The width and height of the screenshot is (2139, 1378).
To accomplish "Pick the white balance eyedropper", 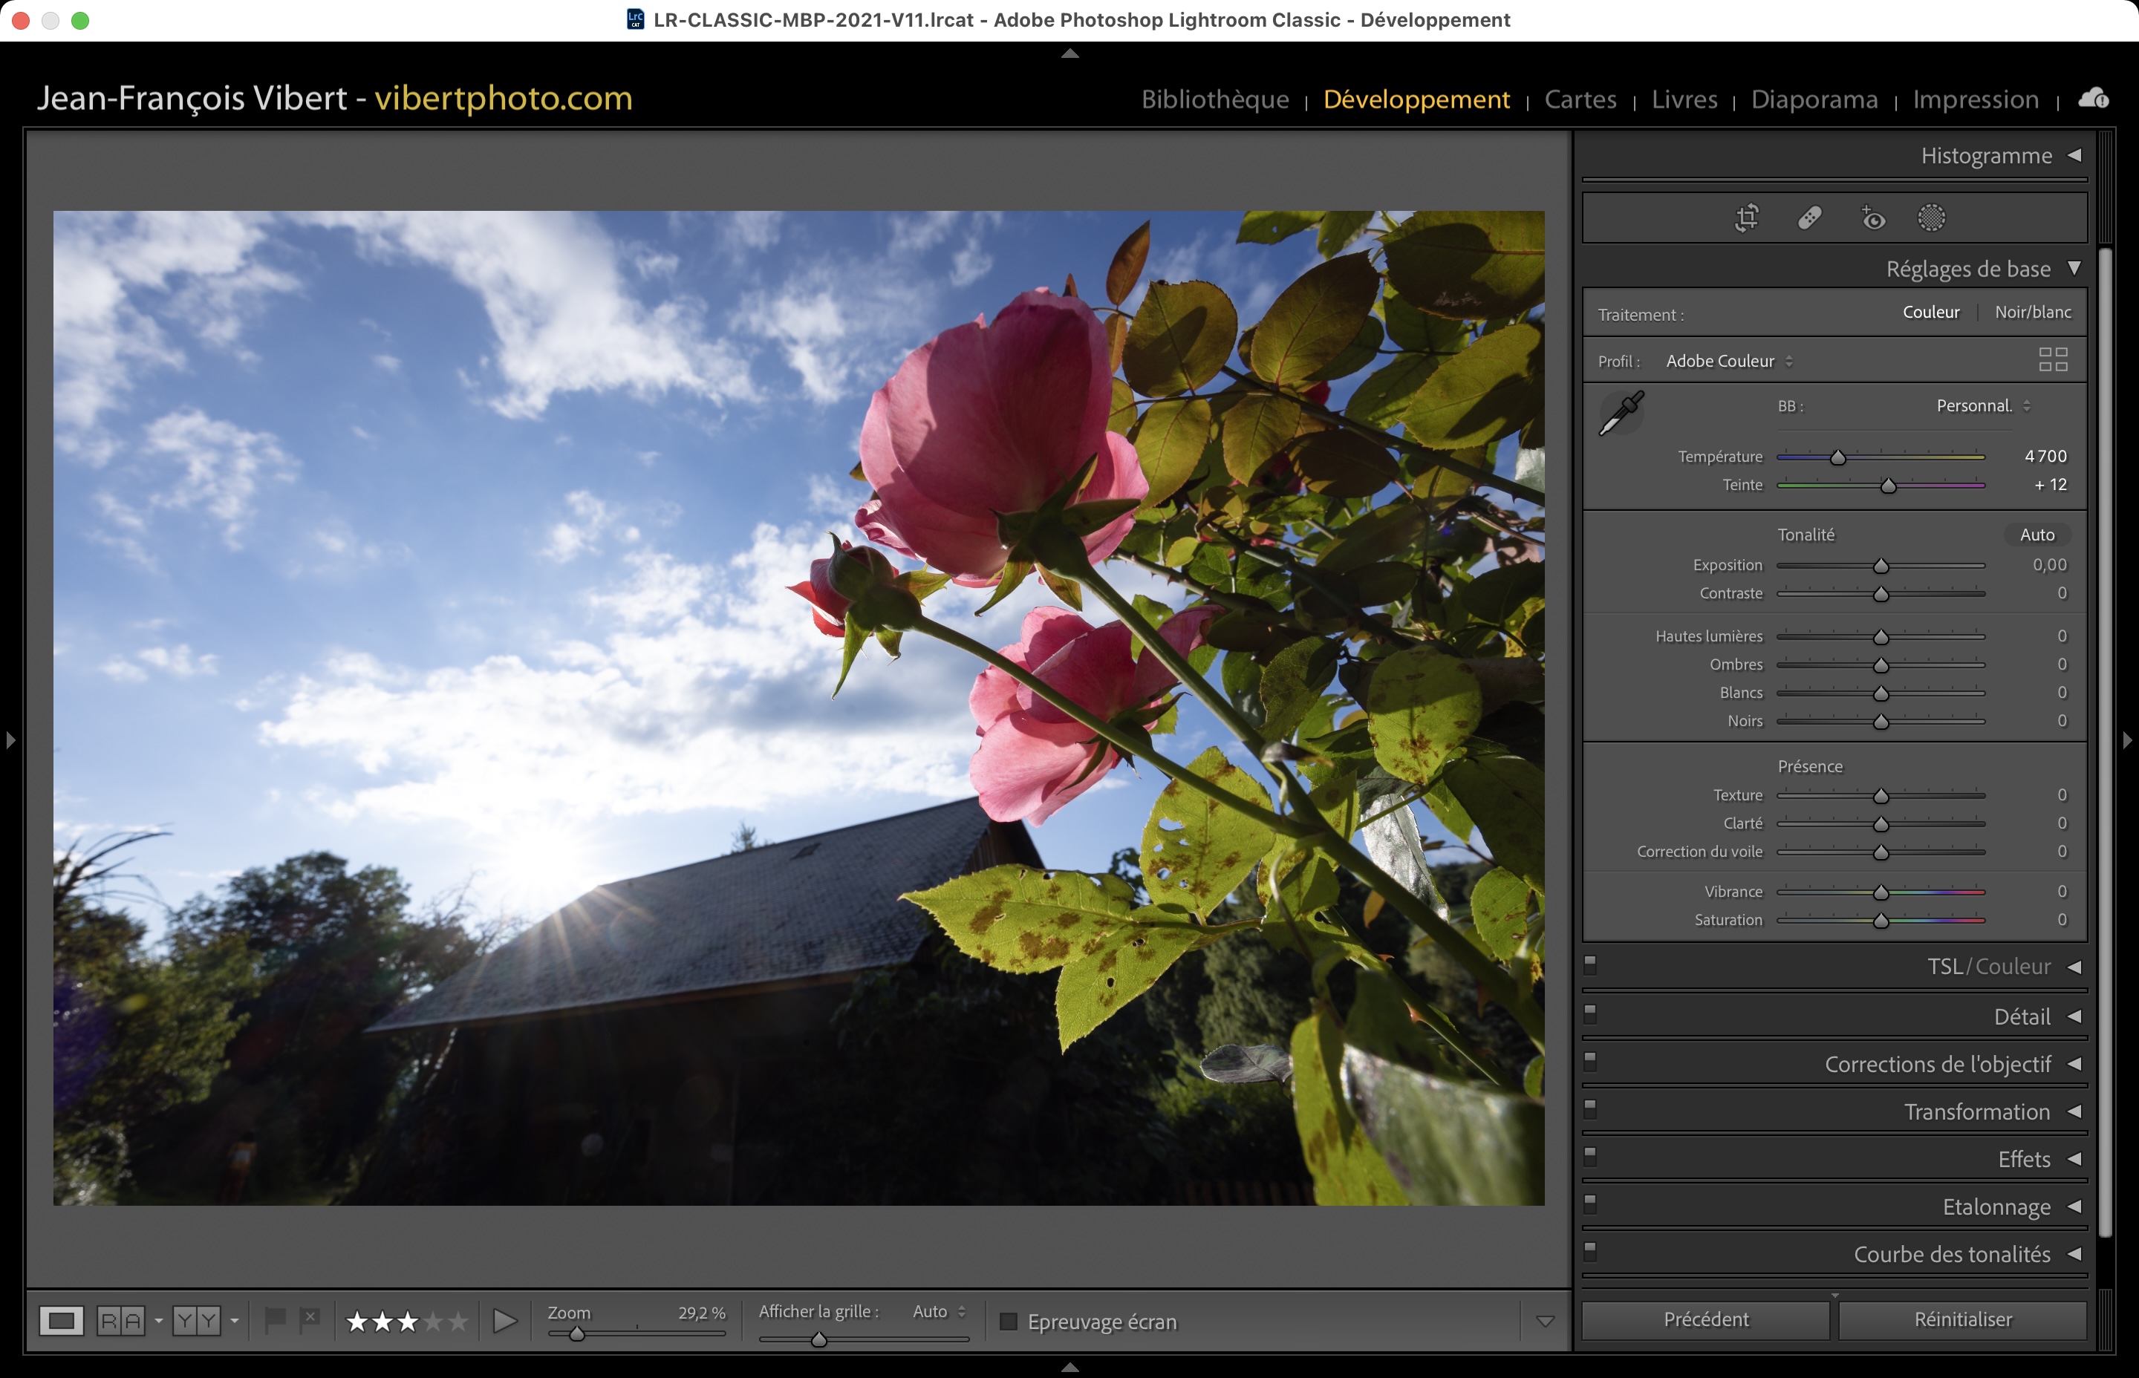I will [1621, 413].
